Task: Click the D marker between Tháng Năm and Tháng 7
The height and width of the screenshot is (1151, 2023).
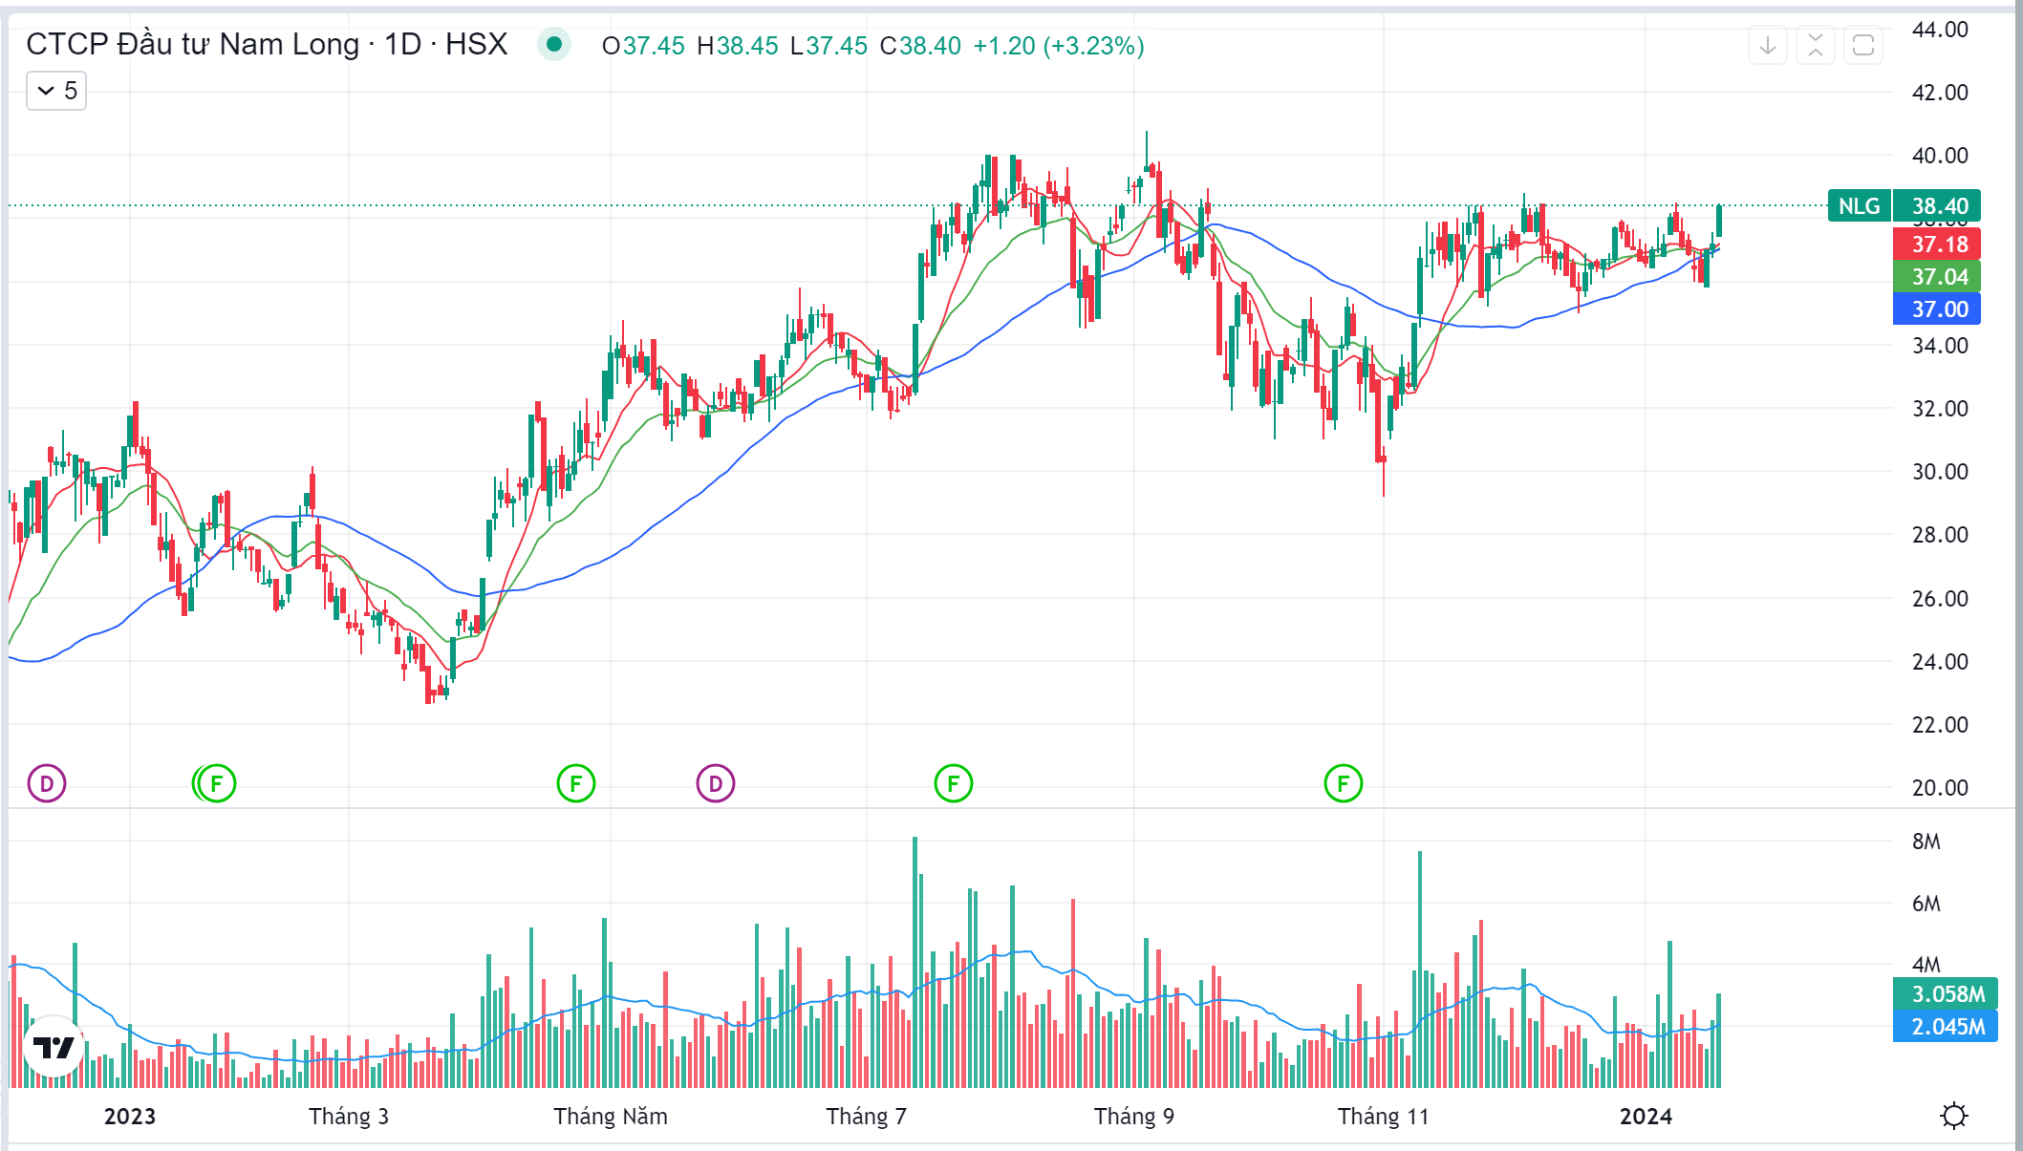Action: (716, 784)
